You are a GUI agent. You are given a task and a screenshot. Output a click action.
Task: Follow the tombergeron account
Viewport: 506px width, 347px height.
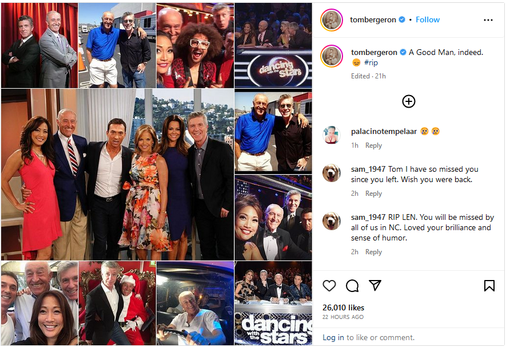point(428,19)
